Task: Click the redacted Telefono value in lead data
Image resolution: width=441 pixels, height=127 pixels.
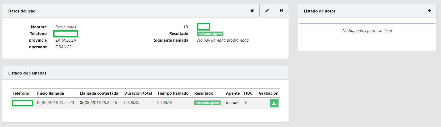Action: (66, 34)
